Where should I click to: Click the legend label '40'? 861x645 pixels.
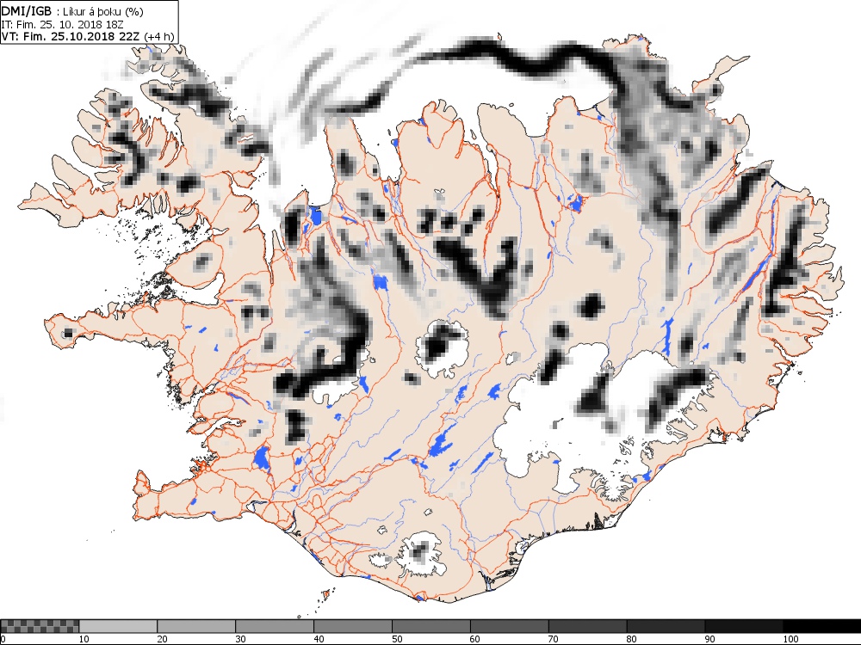319,639
